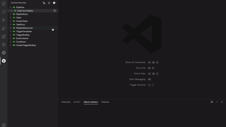The image size is (226, 127).
Task: Click the action icon on build-and-deploy row
Action: (x=55, y=11)
